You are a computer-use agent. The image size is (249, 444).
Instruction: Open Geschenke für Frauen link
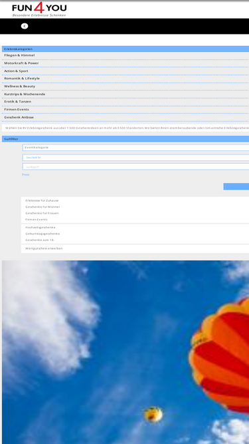click(42, 213)
